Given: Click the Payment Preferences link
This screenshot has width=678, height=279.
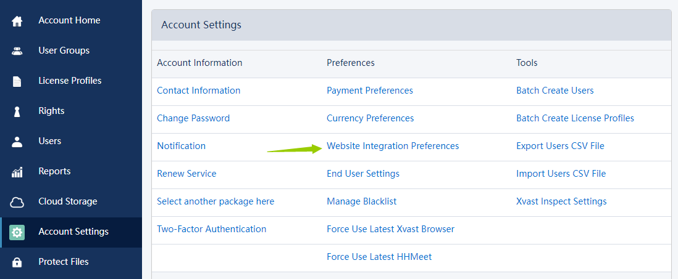Looking at the screenshot, I should (x=369, y=91).
